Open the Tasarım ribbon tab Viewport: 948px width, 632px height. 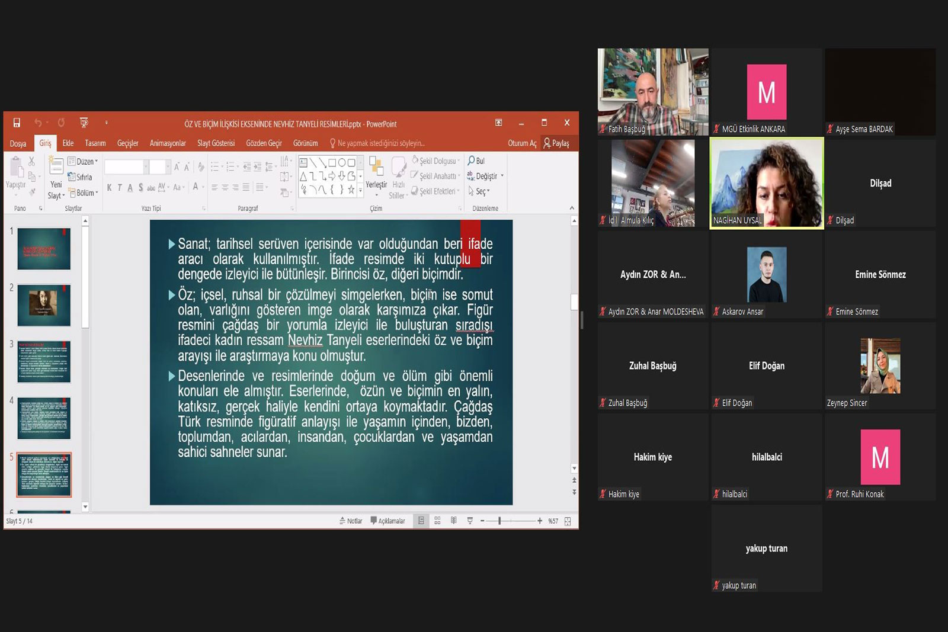[x=95, y=143]
